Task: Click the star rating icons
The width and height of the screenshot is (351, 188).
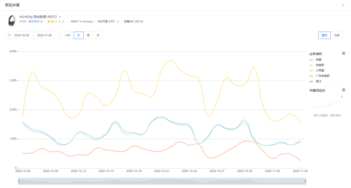Action: 56,22
